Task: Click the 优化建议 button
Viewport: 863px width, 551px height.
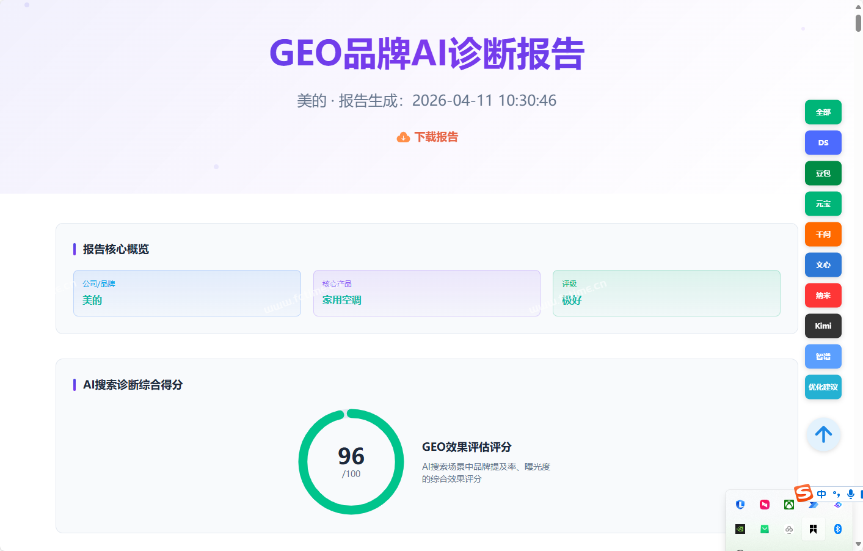Action: 823,387
